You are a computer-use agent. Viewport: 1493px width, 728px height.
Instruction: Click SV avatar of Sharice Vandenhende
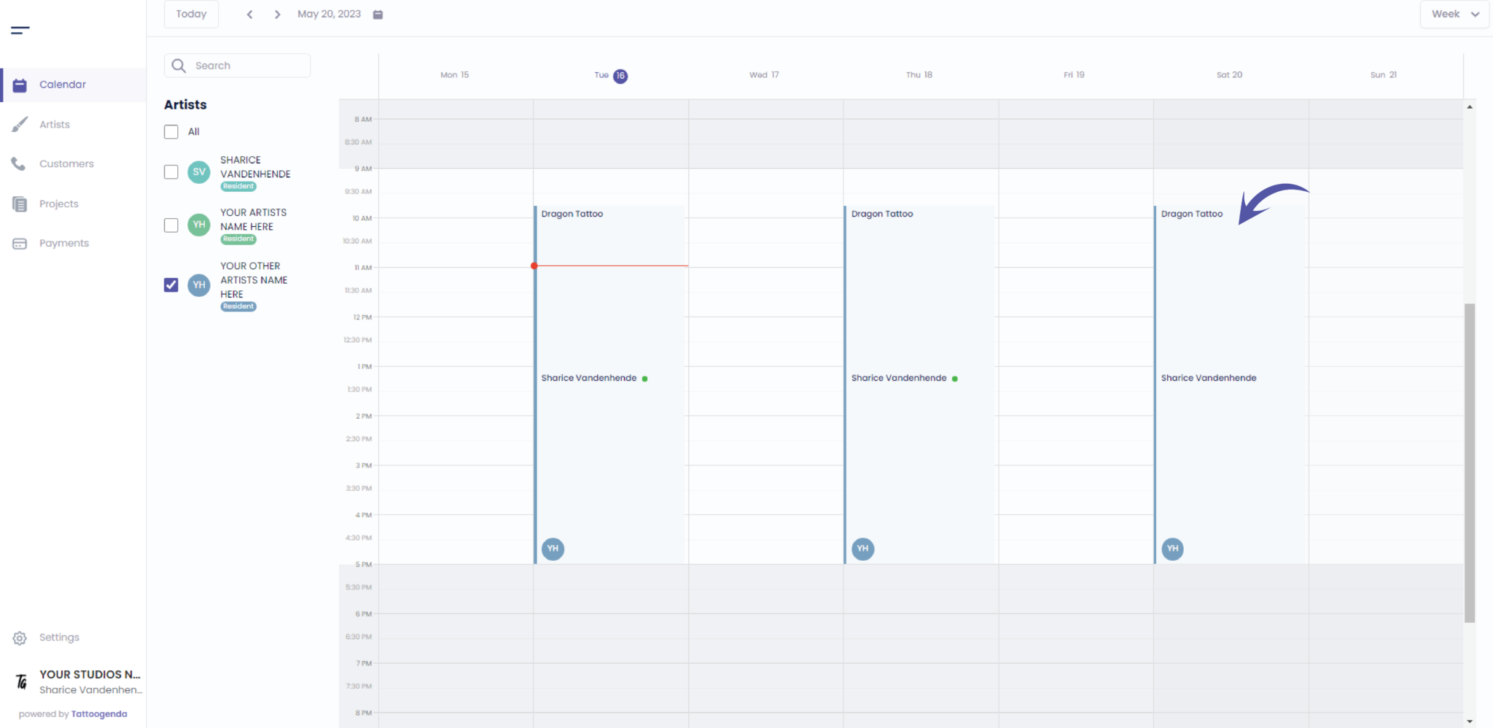point(199,172)
